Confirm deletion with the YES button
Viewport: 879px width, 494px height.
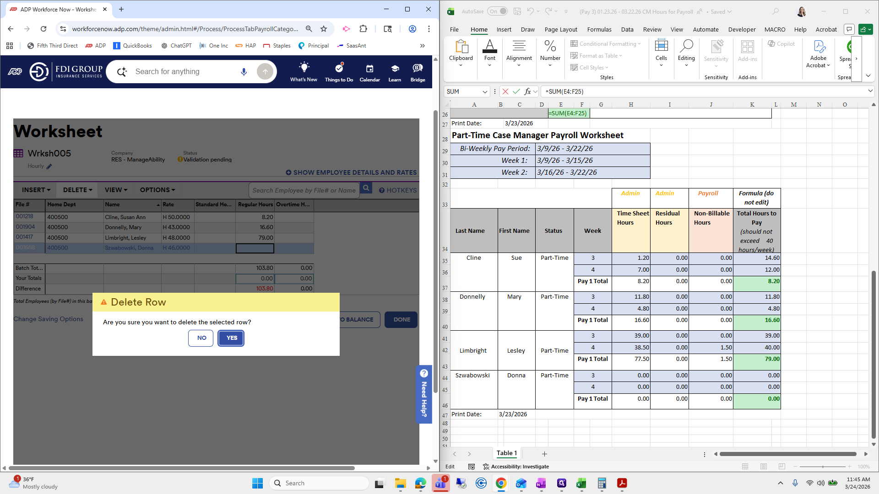231,338
